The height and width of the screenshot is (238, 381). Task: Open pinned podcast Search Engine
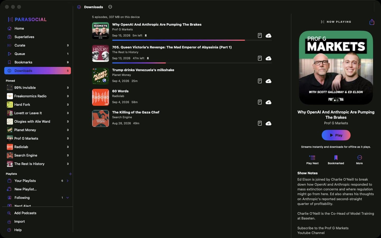(x=38, y=155)
